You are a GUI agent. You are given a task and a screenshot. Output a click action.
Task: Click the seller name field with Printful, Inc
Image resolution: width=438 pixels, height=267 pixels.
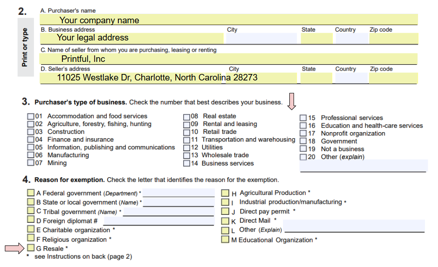coord(228,59)
